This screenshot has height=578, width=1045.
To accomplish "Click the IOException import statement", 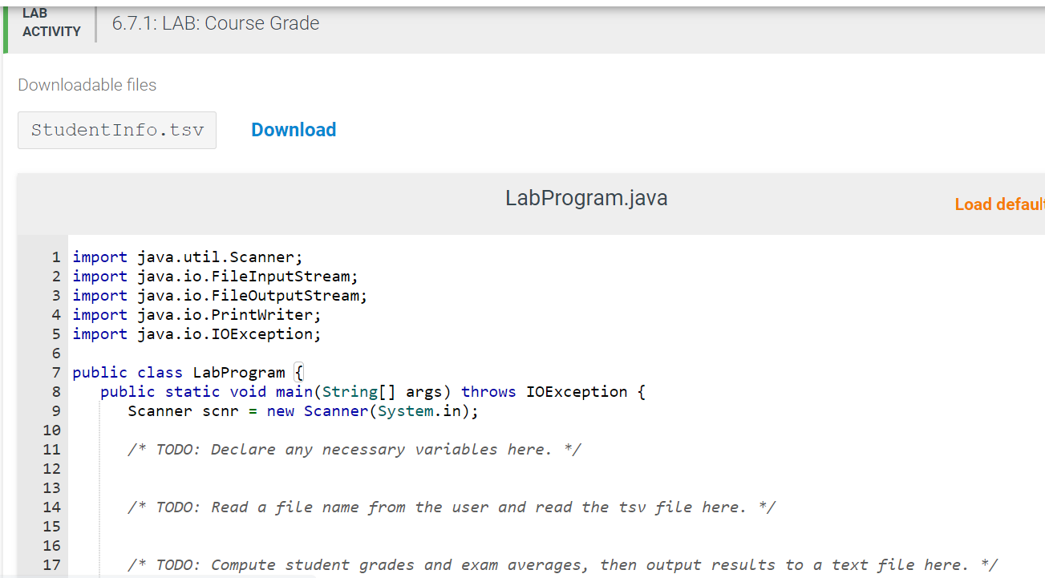I will pos(196,333).
